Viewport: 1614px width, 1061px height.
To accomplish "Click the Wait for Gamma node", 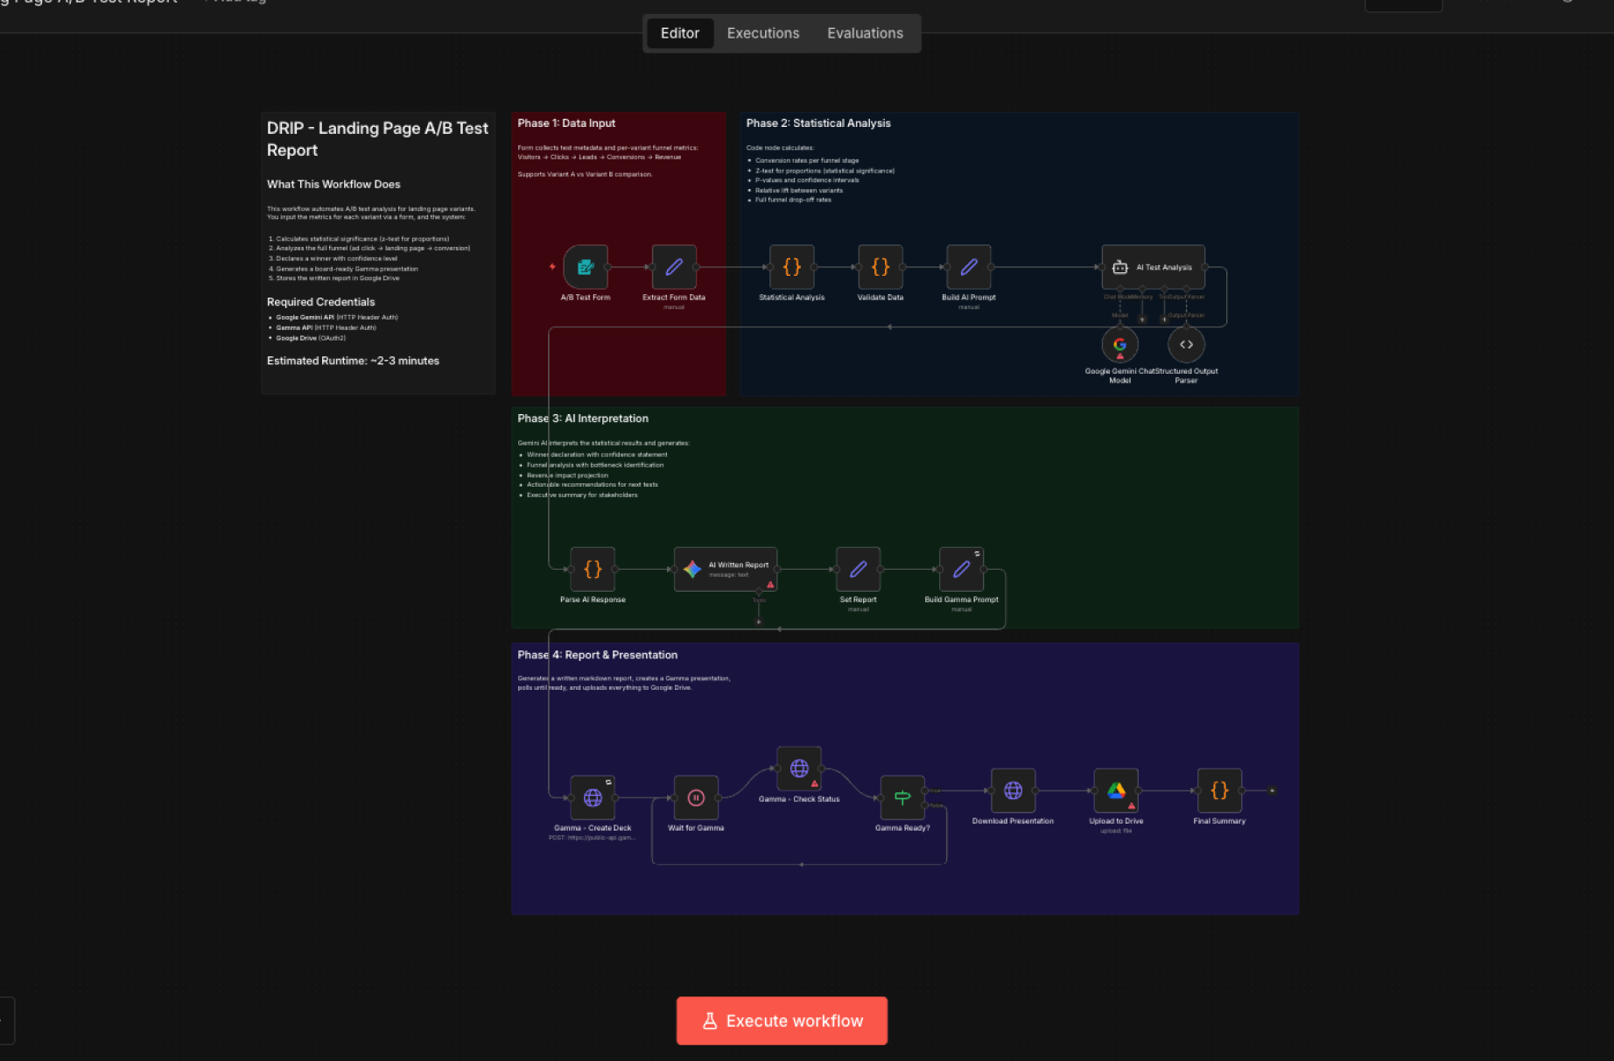I will pyautogui.click(x=696, y=798).
